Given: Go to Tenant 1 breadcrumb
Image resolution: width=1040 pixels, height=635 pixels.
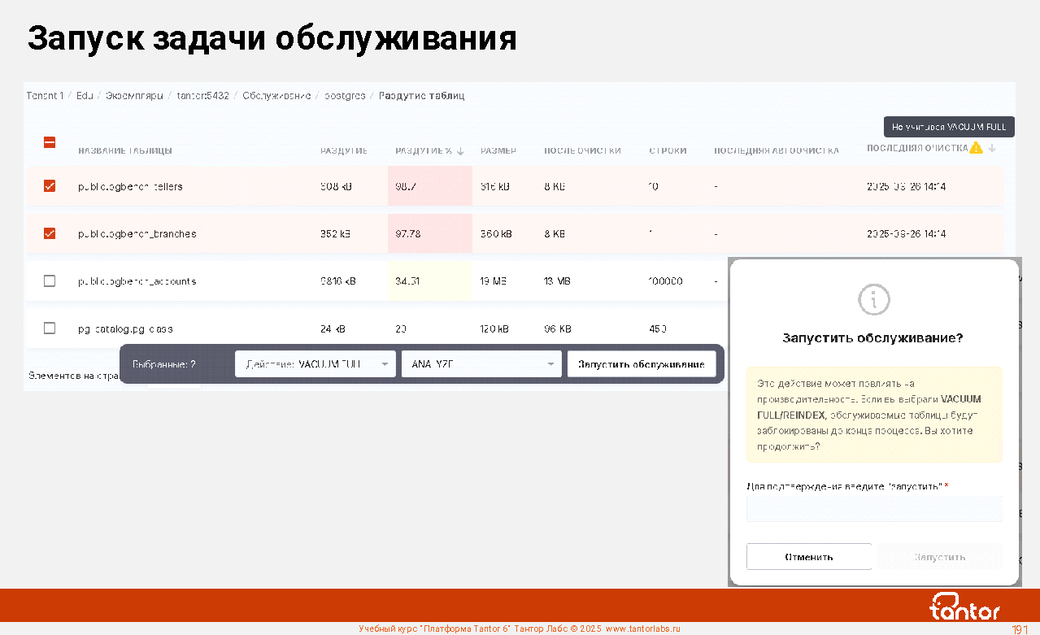Looking at the screenshot, I should point(45,96).
